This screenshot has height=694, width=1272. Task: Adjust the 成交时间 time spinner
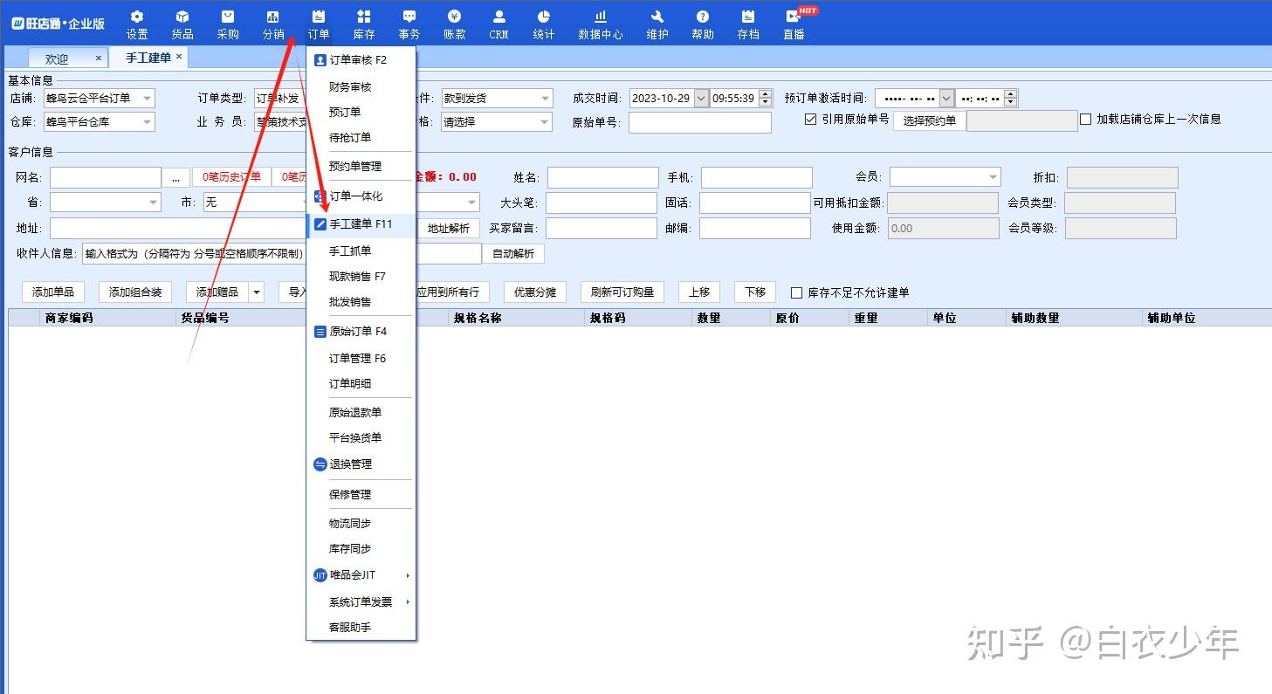[x=766, y=99]
